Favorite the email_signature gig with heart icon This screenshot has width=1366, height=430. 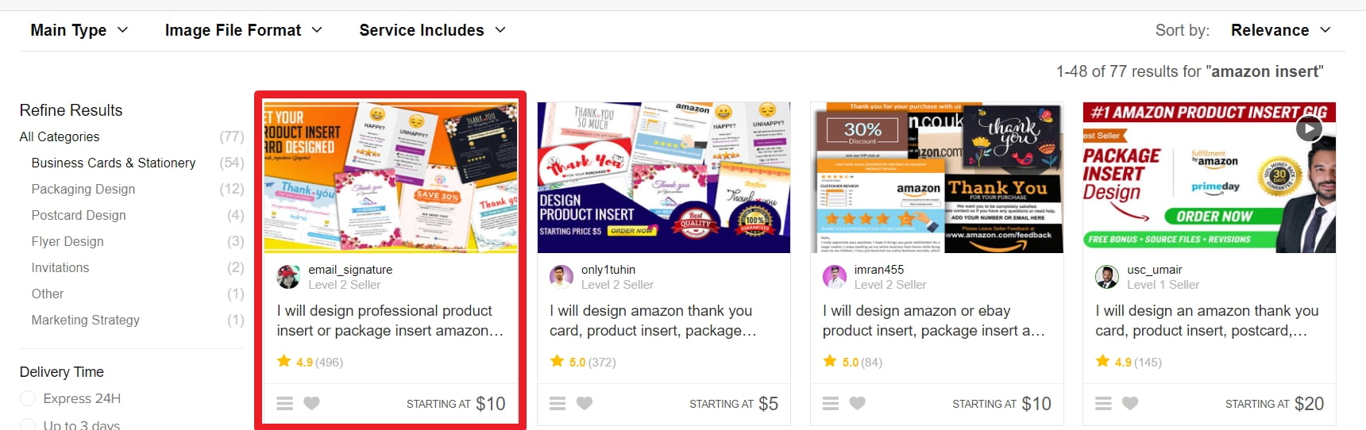coord(311,403)
